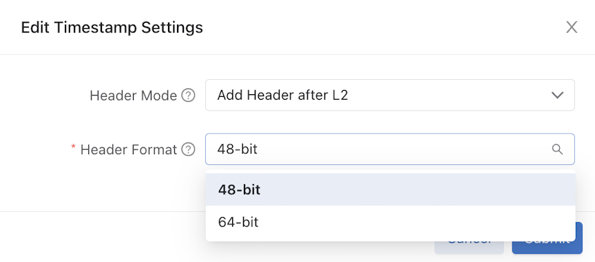Cancel editing the timestamp settings

point(469,247)
